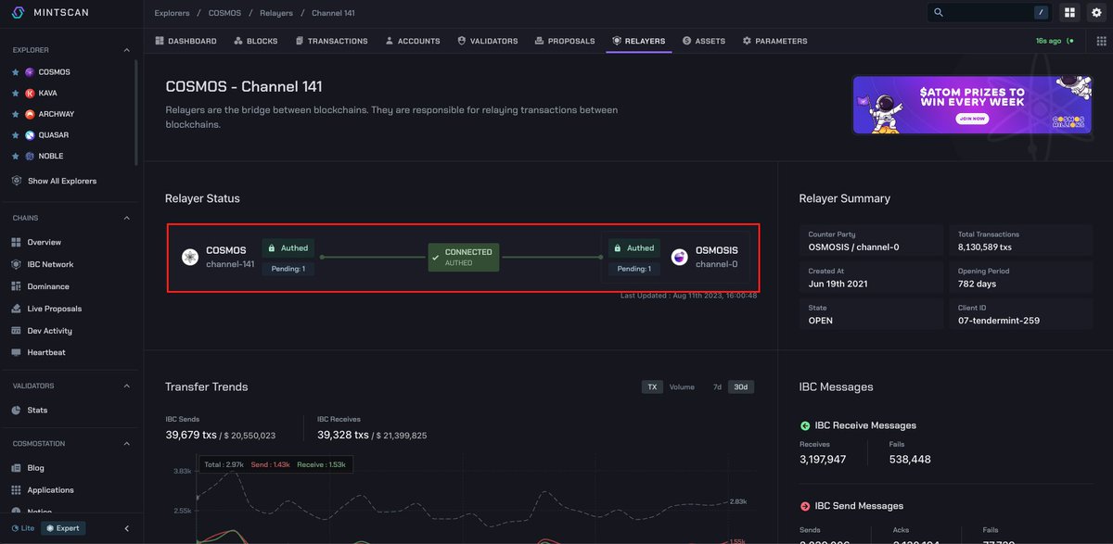This screenshot has width=1113, height=544.
Task: Set Transfer Trends range to 7d
Action: [x=717, y=386]
